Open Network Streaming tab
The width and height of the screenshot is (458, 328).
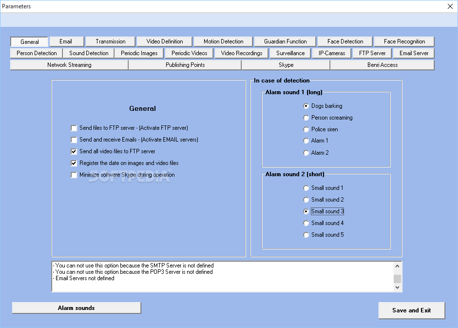pos(69,65)
